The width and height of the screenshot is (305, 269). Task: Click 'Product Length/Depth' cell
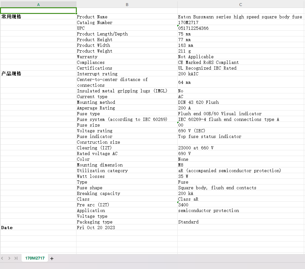(x=127, y=34)
